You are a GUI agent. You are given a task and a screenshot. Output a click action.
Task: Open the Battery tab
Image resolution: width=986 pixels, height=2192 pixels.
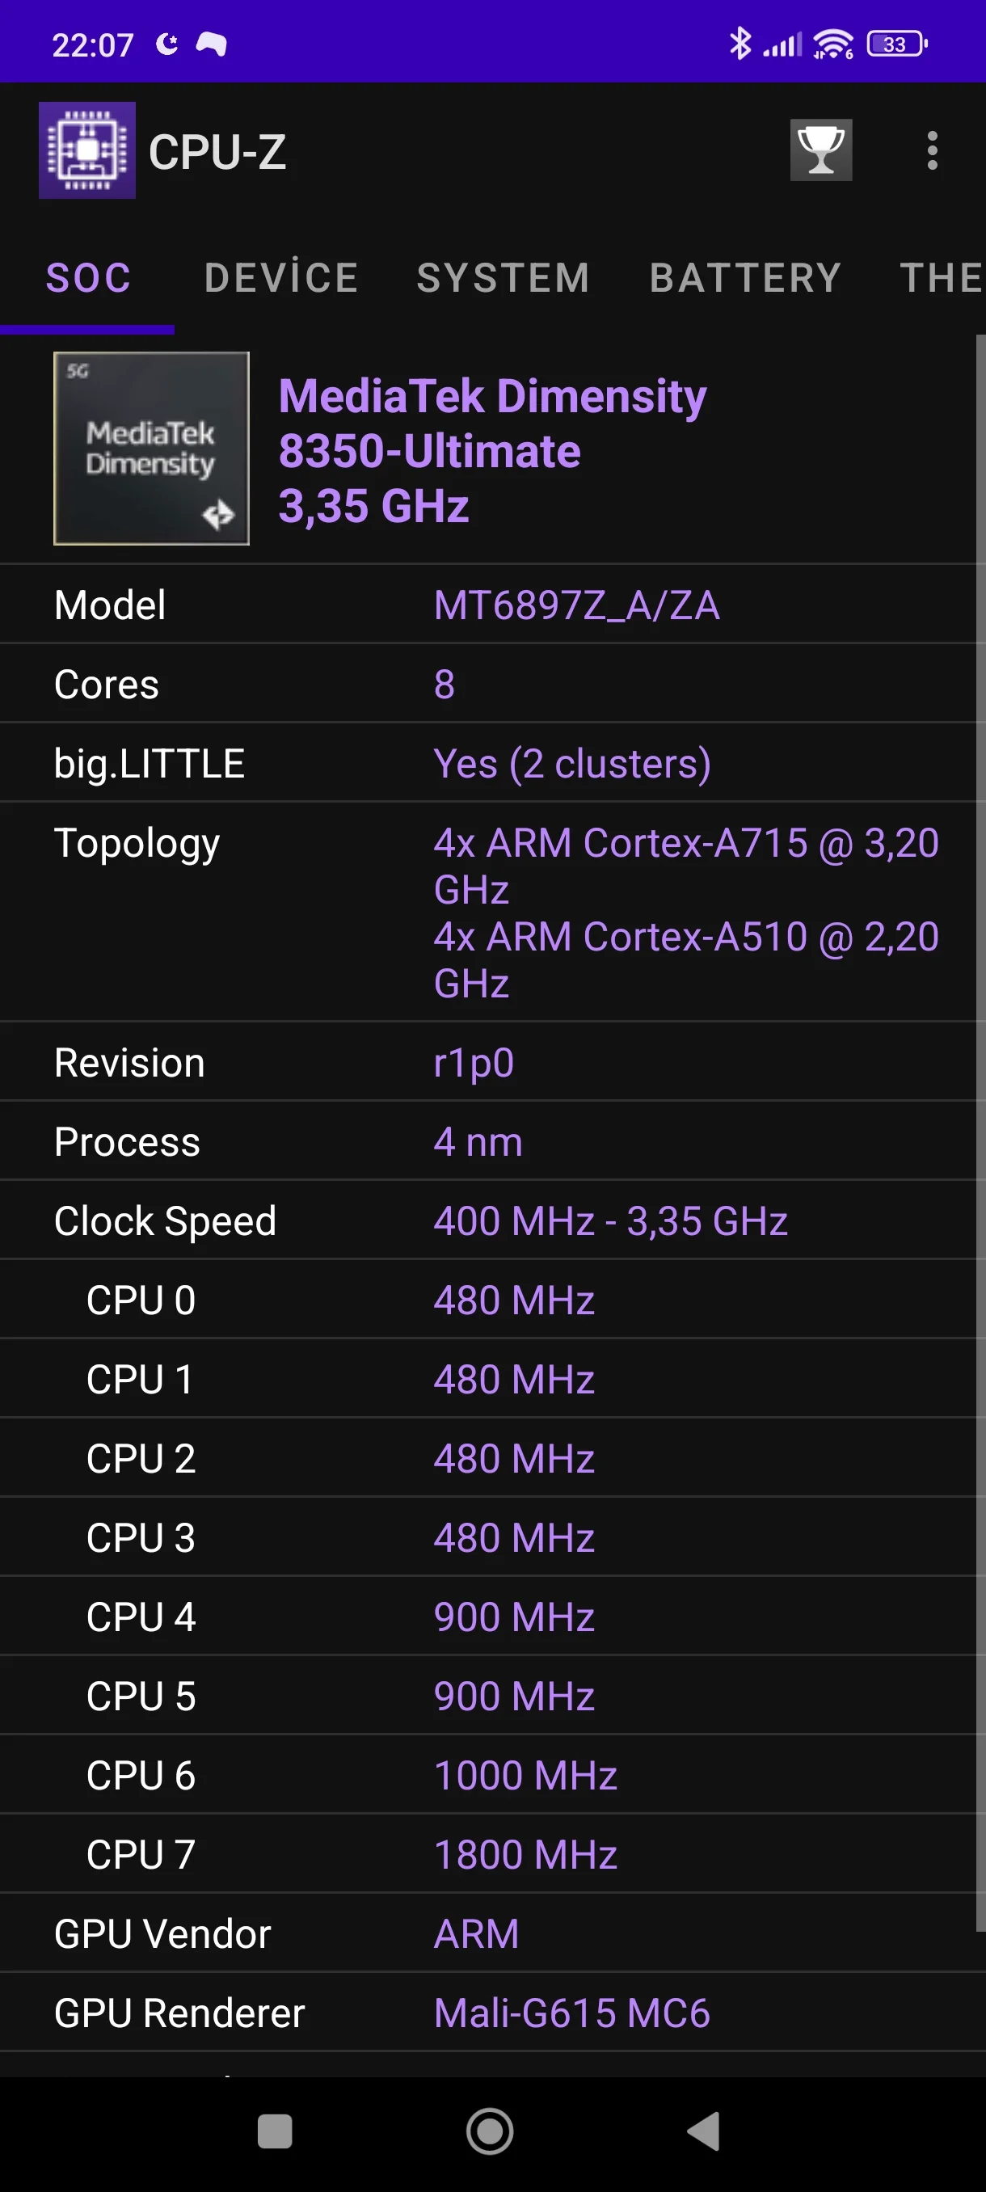pyautogui.click(x=746, y=278)
